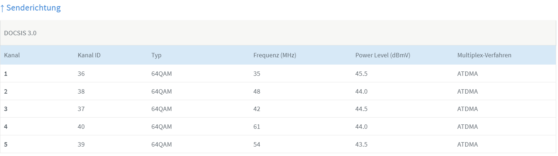
Task: Click frequency value 61
Action: 256,127
